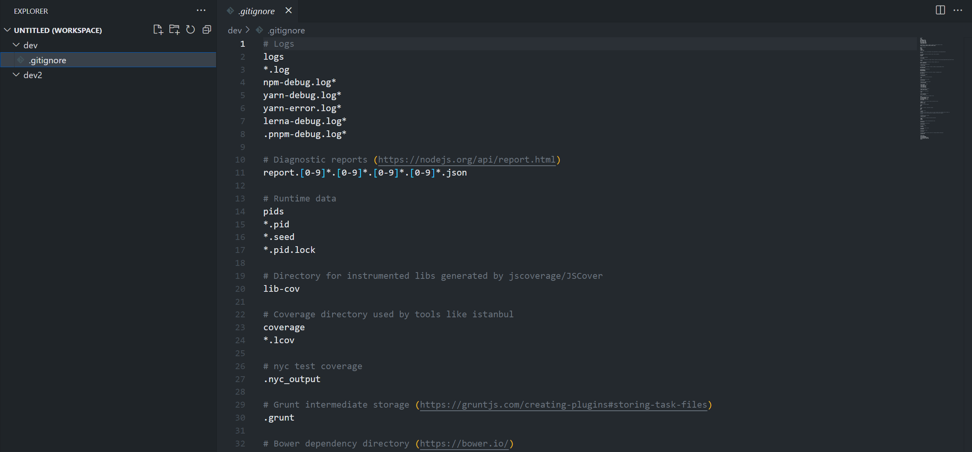Collapse all folders in Explorer

(207, 30)
